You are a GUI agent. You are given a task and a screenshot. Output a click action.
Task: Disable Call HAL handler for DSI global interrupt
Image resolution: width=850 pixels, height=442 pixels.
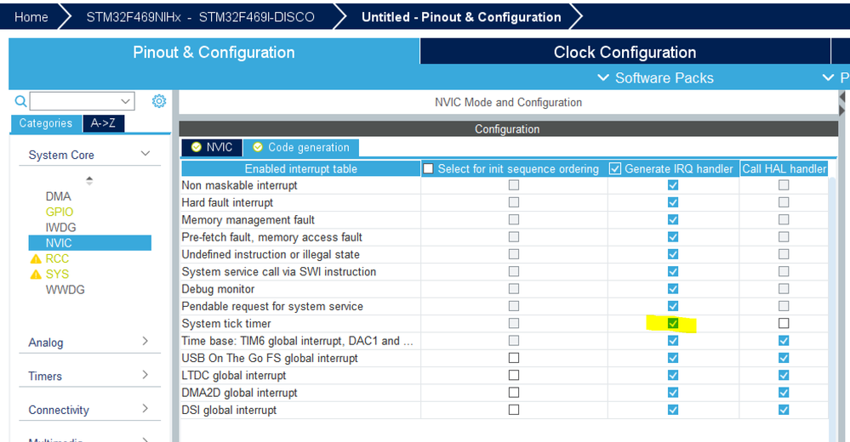tap(784, 410)
